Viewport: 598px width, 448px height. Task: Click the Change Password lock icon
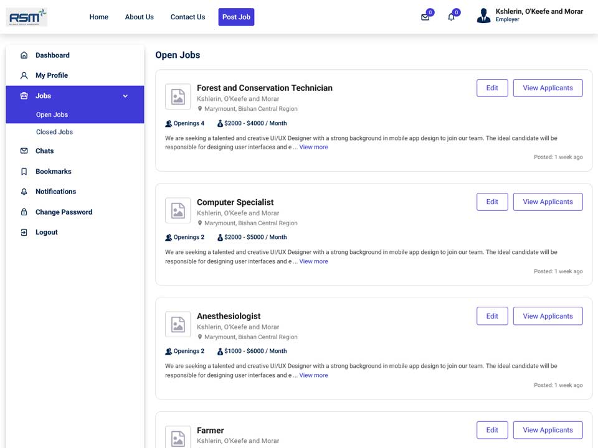24,212
